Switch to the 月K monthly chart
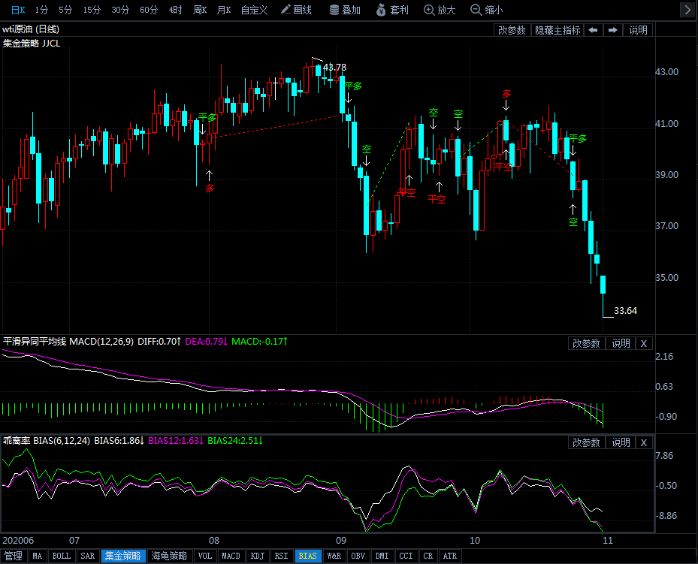The width and height of the screenshot is (698, 564). point(224,10)
